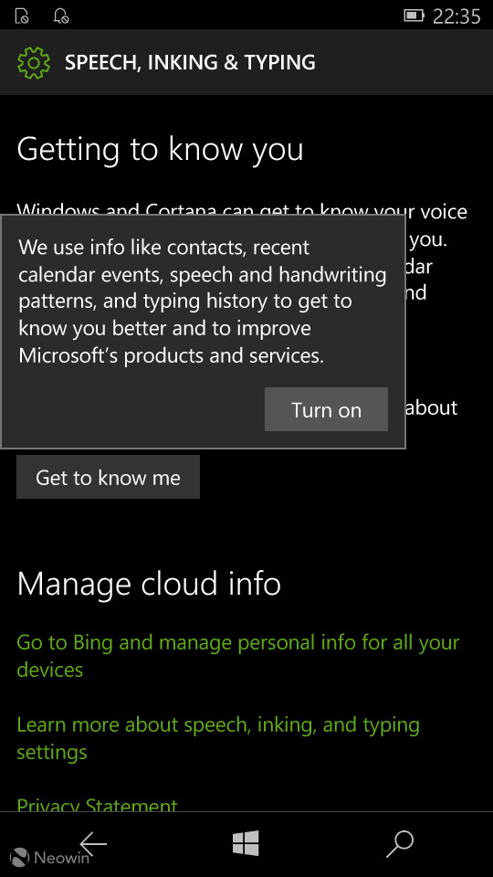Open Go to Bing and manage personal info link
The width and height of the screenshot is (493, 877).
coord(238,656)
